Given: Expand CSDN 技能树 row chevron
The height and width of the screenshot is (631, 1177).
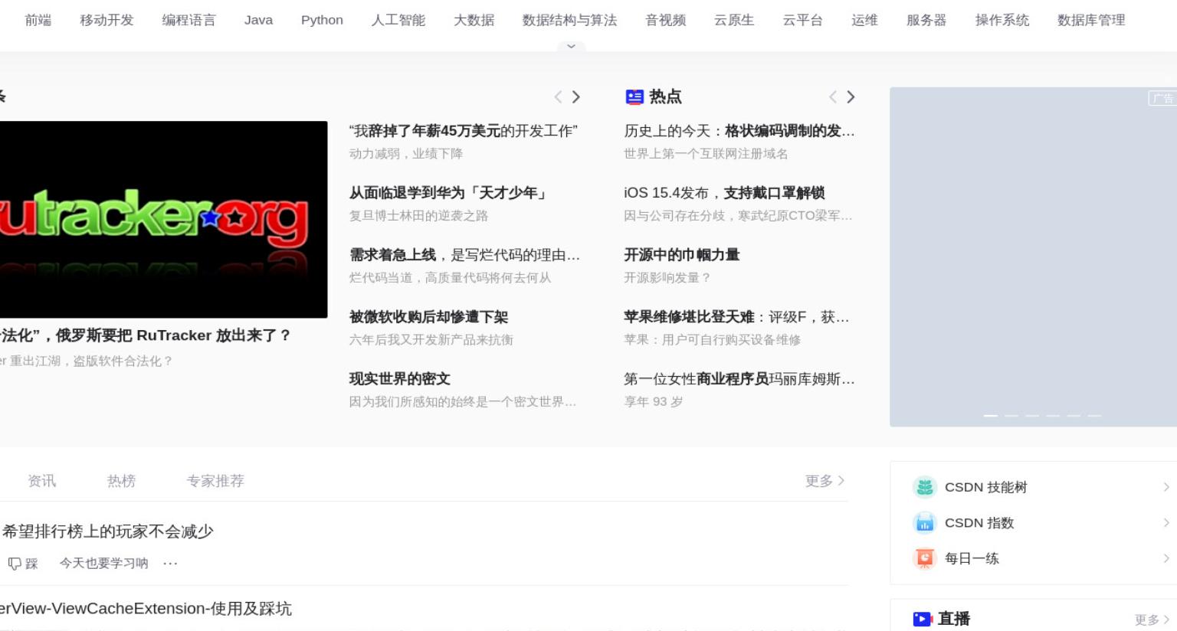Looking at the screenshot, I should [1166, 487].
